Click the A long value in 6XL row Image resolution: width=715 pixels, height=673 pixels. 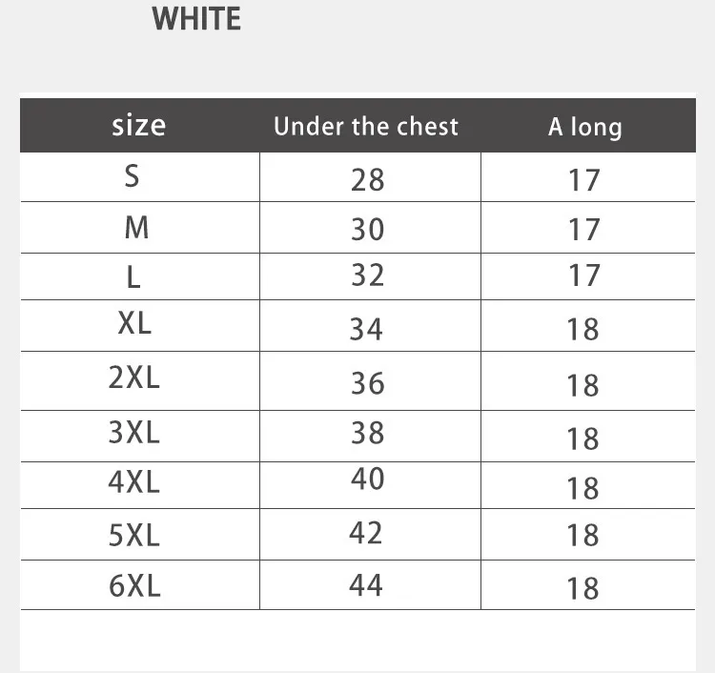(x=582, y=588)
